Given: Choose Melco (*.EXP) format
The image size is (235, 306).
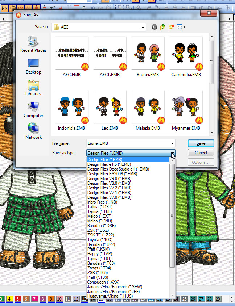Looking at the screenshot, I should 128,216.
